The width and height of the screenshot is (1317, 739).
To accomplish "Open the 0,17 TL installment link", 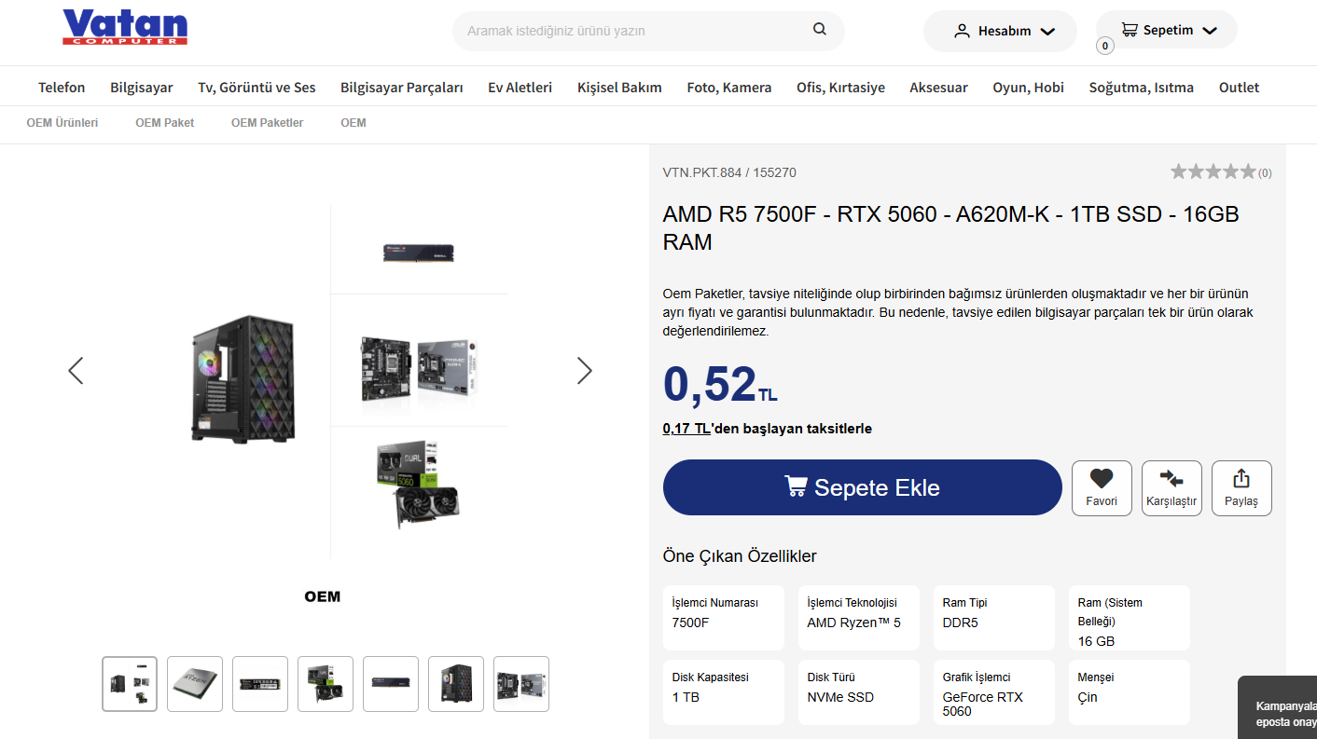I will [x=687, y=429].
